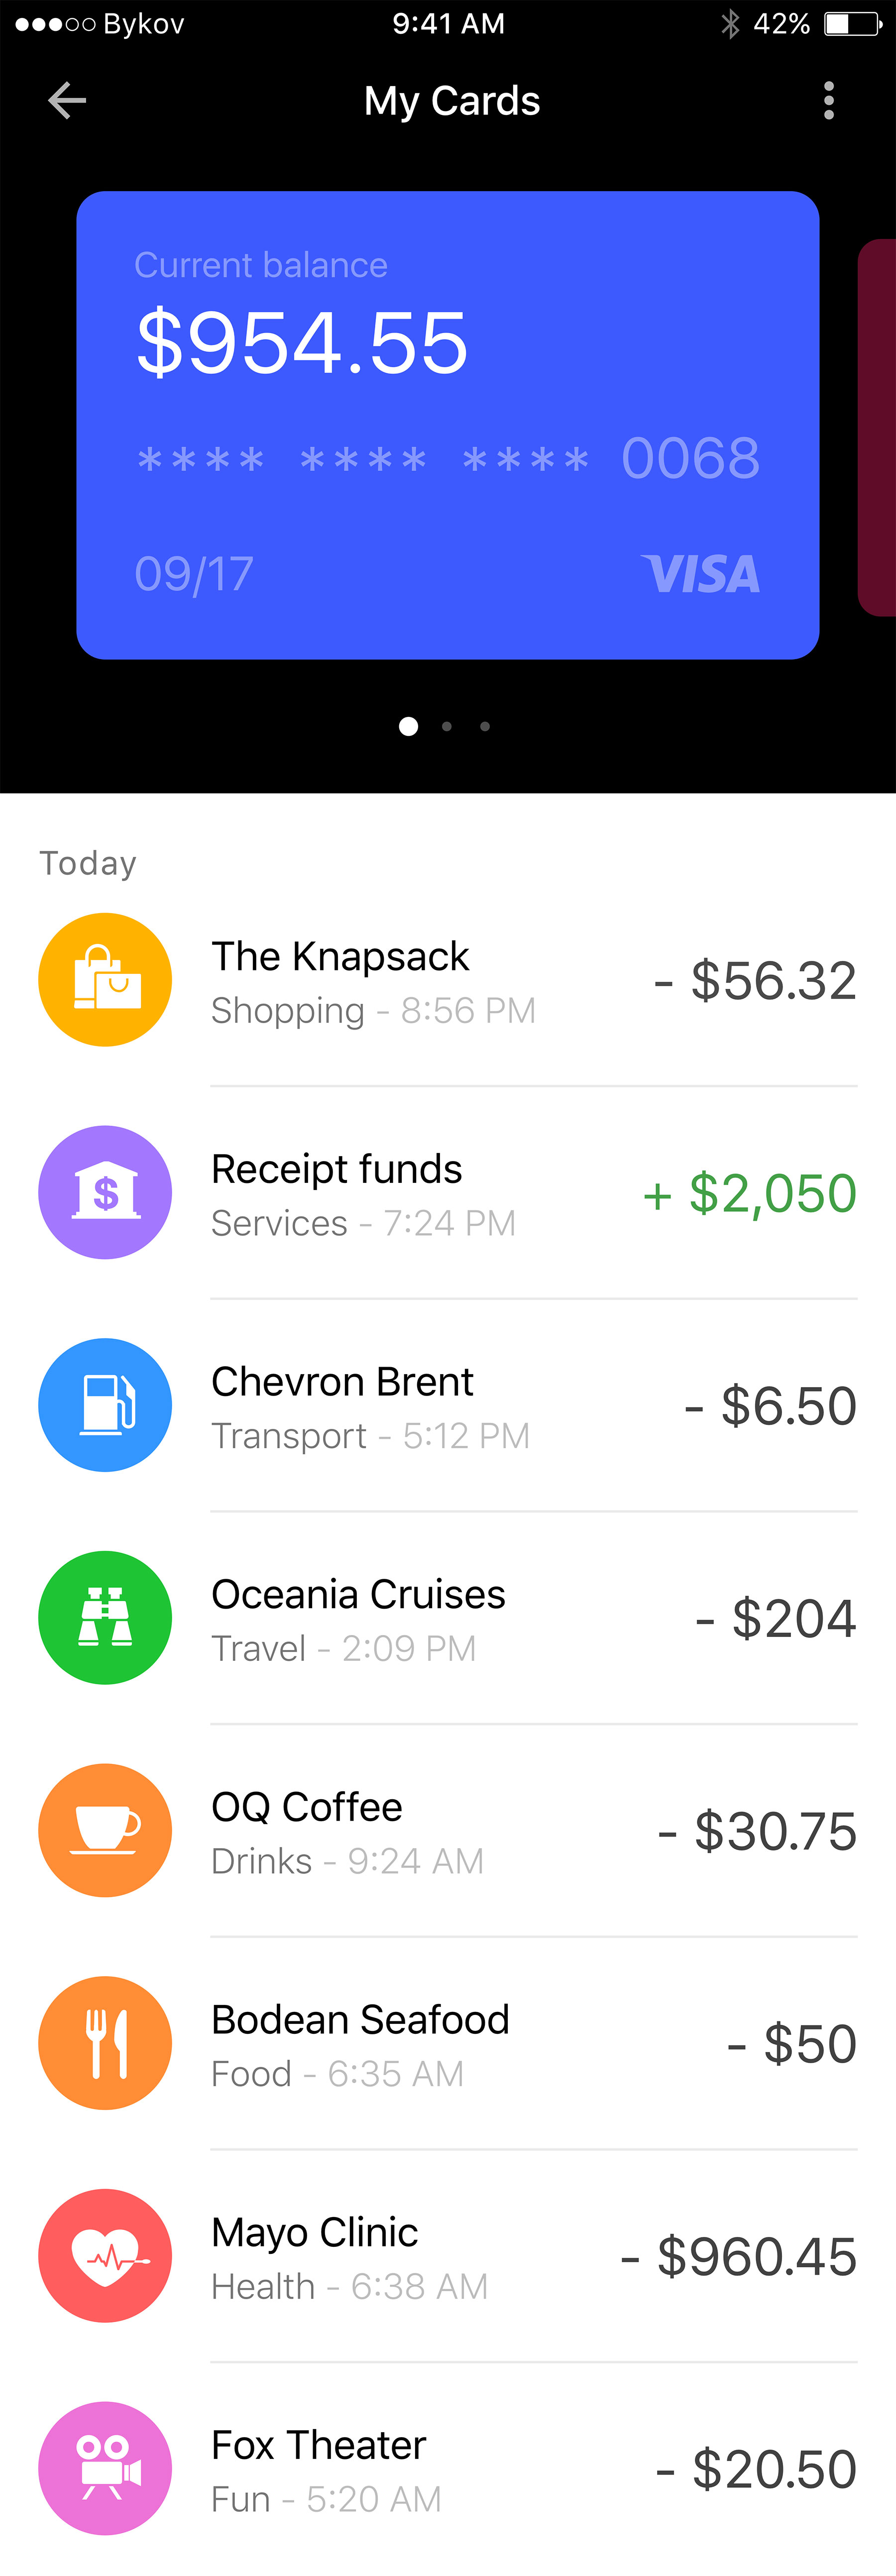Viewport: 896px width, 2576px height.
Task: Select the second card page dot
Action: [x=447, y=727]
